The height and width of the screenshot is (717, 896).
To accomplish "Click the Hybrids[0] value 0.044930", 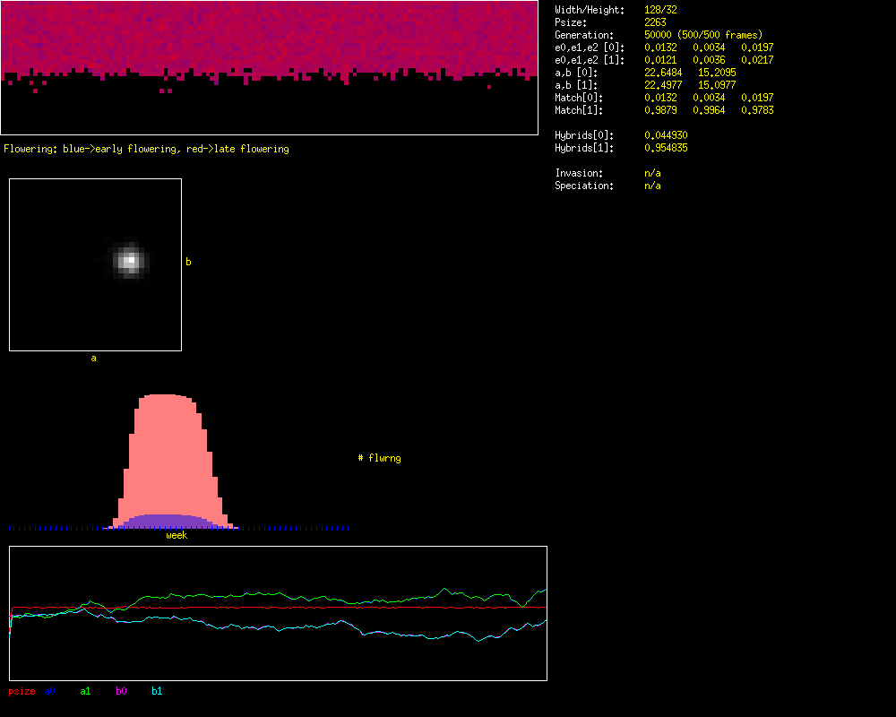I will (666, 135).
